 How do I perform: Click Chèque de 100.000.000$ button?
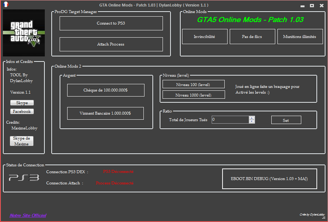point(105,90)
